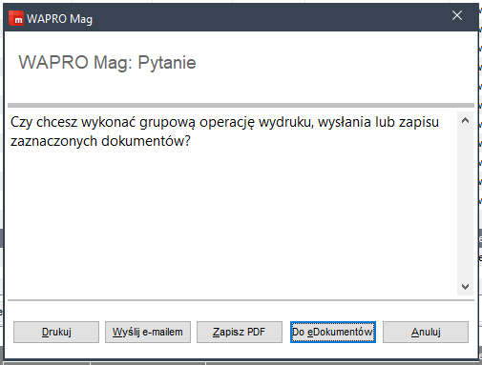Click the red WAPRO Mag title bar icon
Image resolution: width=482 pixels, height=365 pixels.
pyautogui.click(x=16, y=18)
